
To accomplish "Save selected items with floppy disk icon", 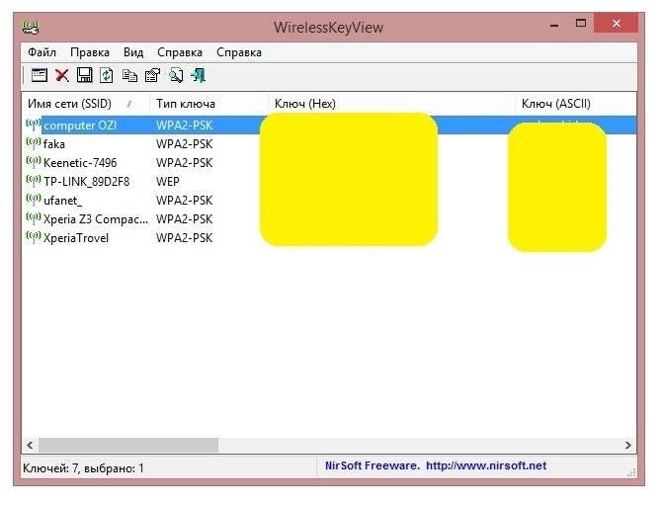I will [x=84, y=75].
